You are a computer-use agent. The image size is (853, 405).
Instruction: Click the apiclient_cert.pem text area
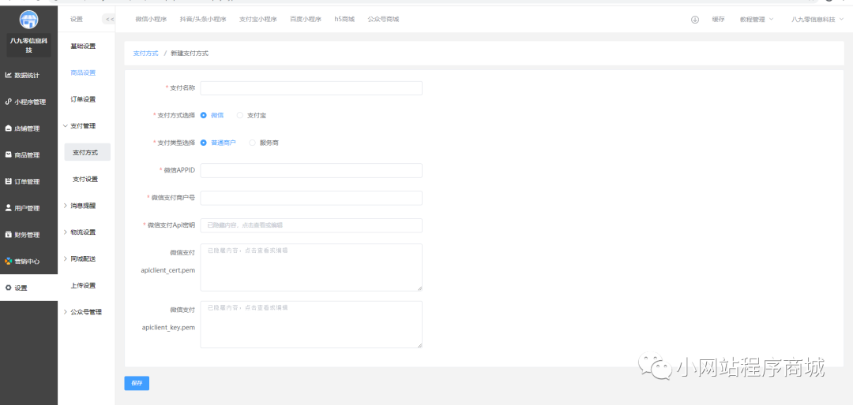311,267
